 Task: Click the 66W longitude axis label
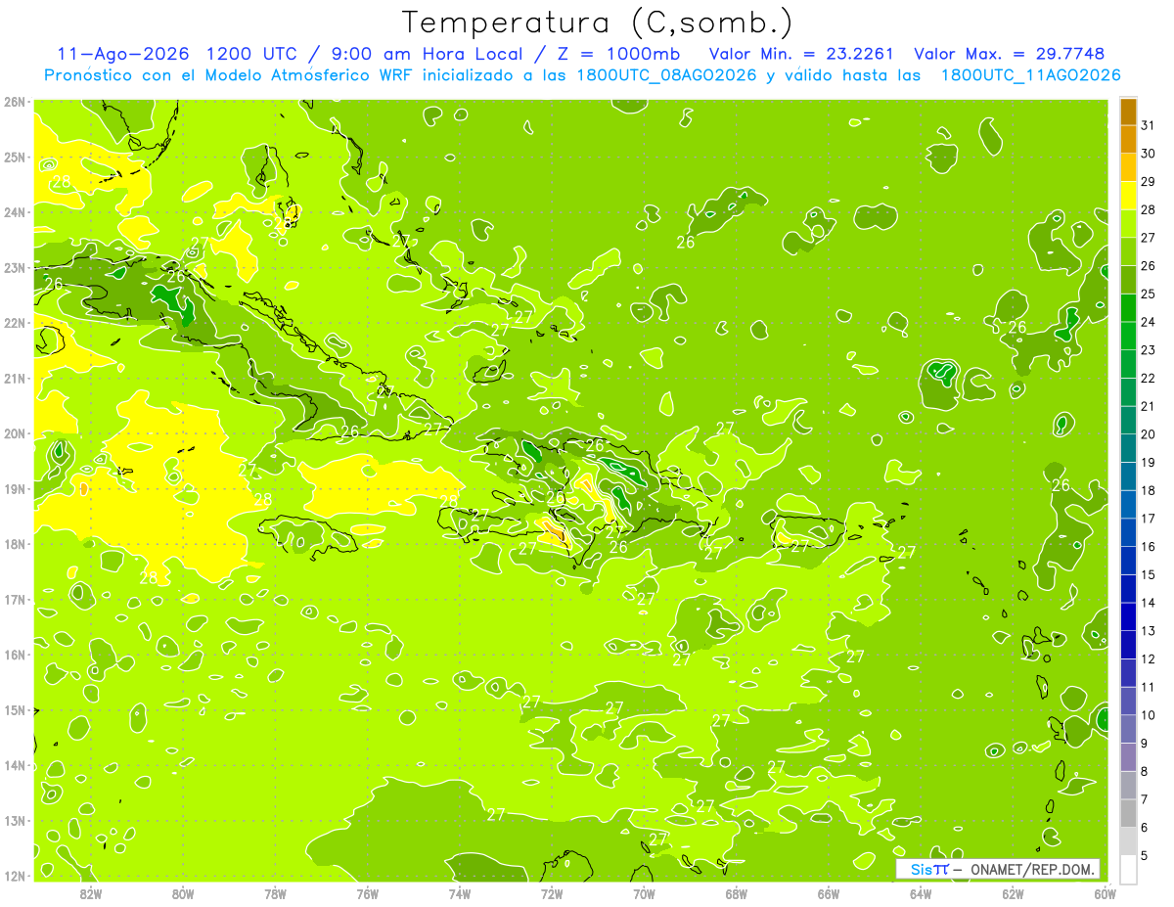pos(828,892)
